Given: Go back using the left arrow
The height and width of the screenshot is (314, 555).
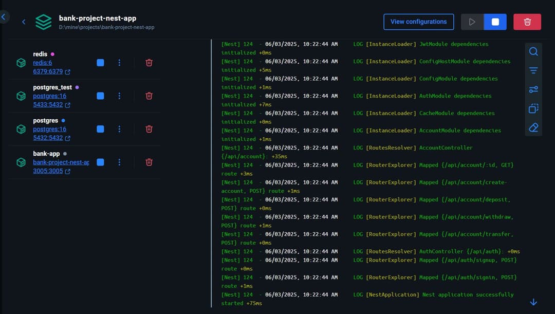Looking at the screenshot, I should 24,22.
